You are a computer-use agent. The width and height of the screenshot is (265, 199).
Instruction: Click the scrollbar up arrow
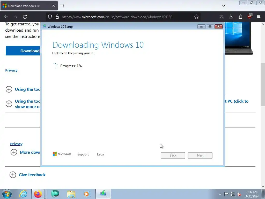click(x=263, y=24)
